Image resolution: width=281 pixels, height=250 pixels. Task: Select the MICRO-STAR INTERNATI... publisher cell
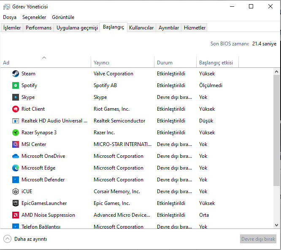tap(123, 144)
